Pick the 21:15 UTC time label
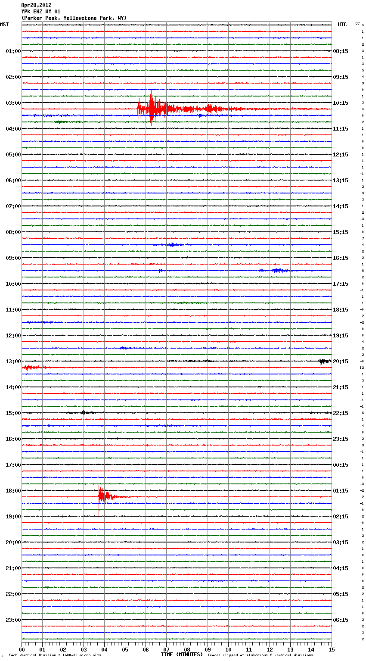This screenshot has width=366, height=661. 341,387
